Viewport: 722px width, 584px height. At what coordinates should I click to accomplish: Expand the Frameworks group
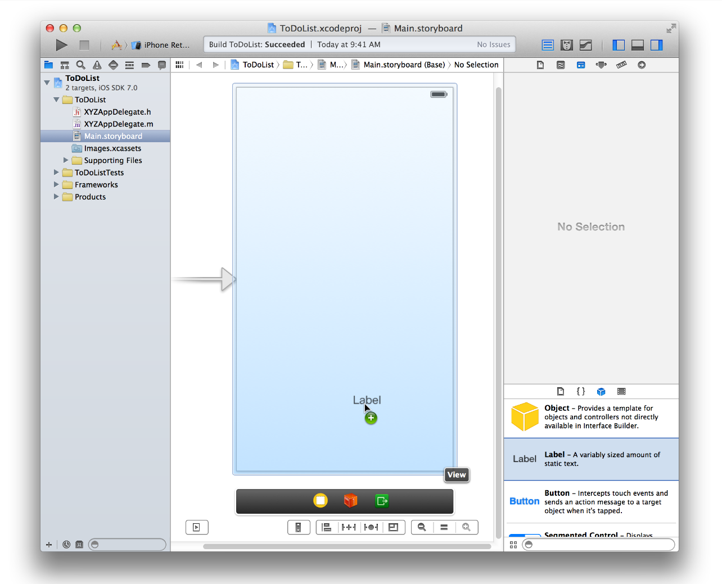[56, 184]
